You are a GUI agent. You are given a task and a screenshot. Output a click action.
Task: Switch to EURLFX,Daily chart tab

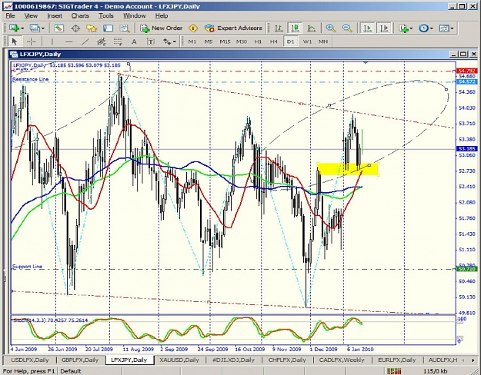click(x=397, y=360)
